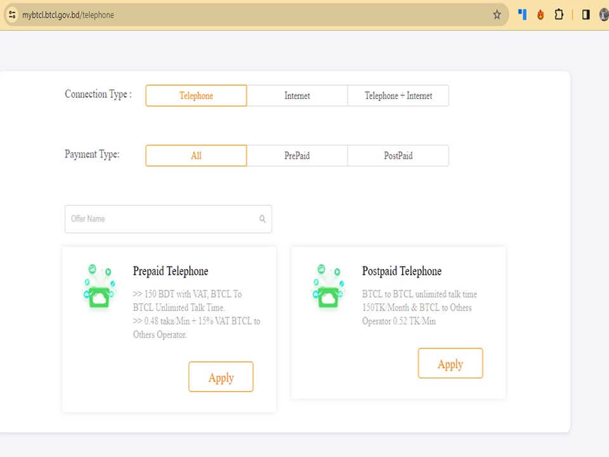
Task: Click the mybtcl.btcl.gov.bd/telephone address bar URL
Action: click(68, 15)
